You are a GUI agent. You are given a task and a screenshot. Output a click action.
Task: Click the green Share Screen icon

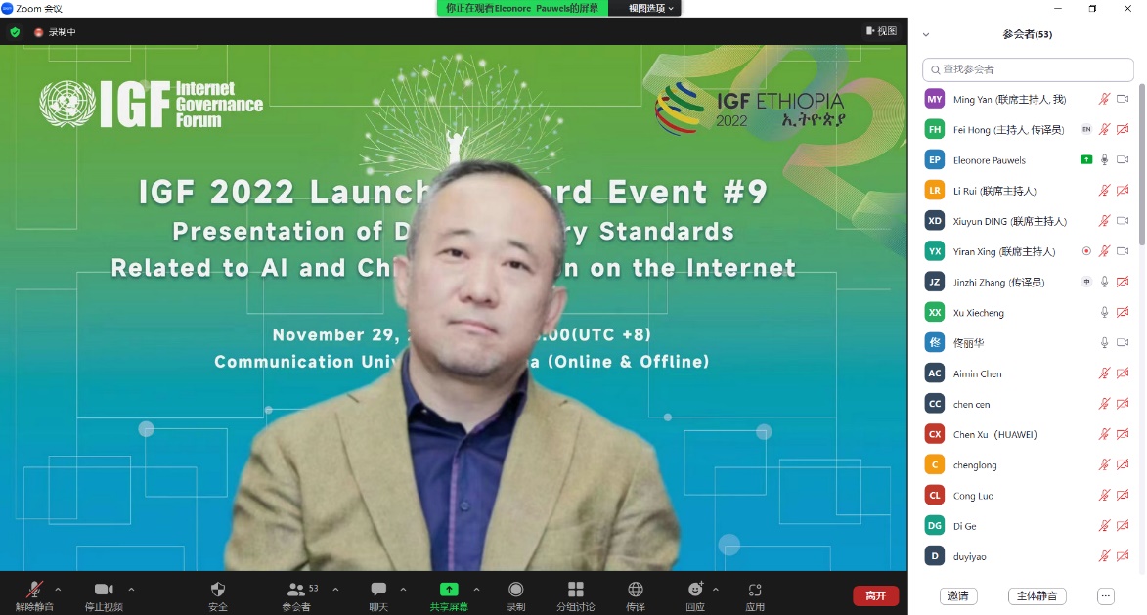tap(449, 590)
